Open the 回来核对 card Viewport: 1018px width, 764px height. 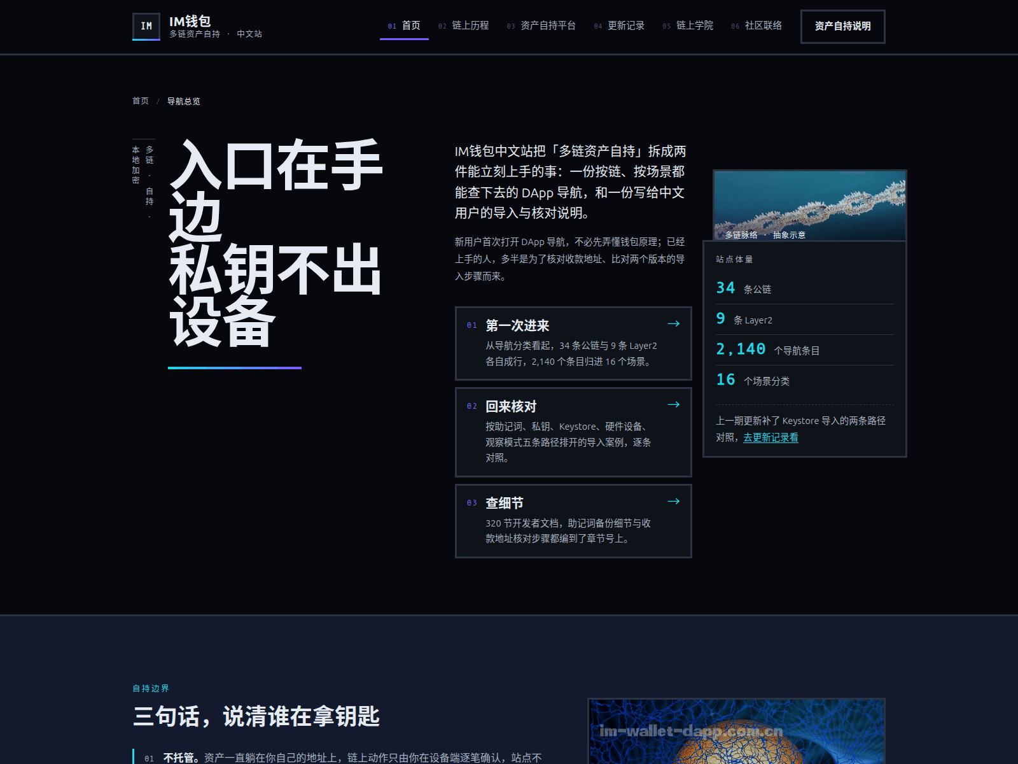[x=573, y=432]
